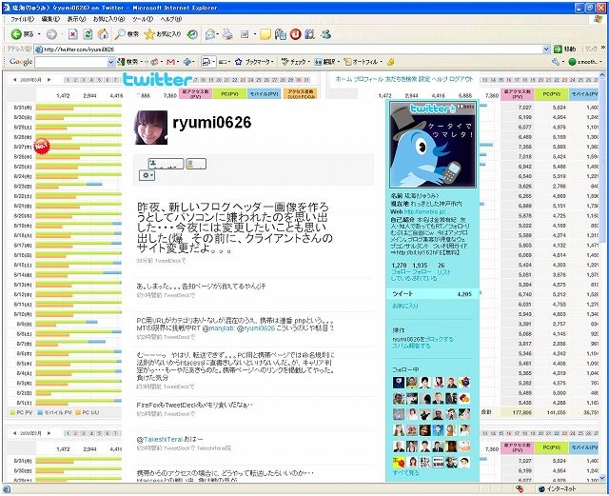Open Google toolbar wrench settings

tap(556, 62)
